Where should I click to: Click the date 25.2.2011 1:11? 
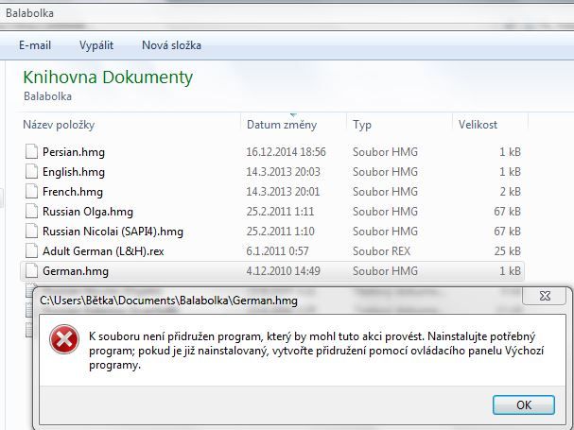(x=280, y=212)
